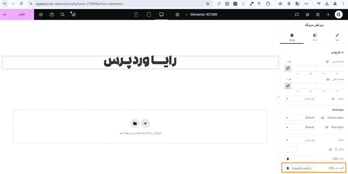This screenshot has width=348, height=174.
Task: Toggle padding linked values chain icon
Action: point(288,86)
